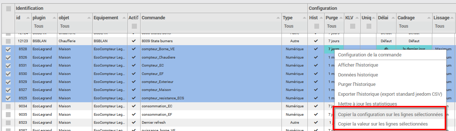Click the 'Chaufferie' objet cell
Screen dimensions: 456x131
74,41
